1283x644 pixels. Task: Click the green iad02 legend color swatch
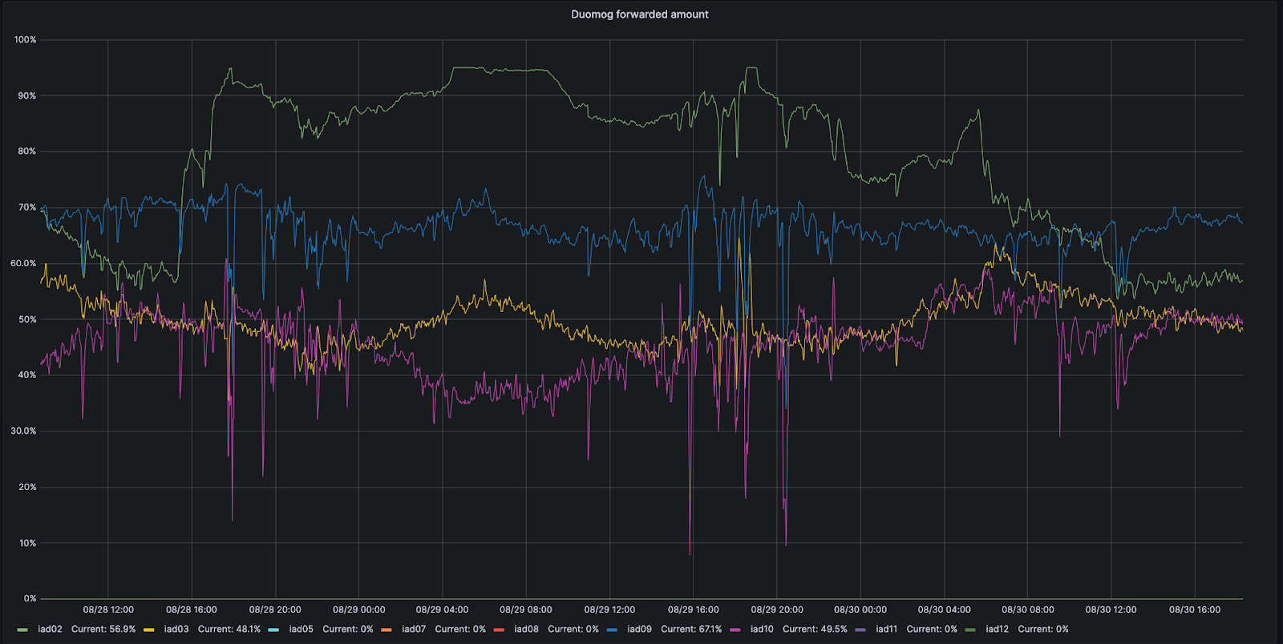click(22, 630)
